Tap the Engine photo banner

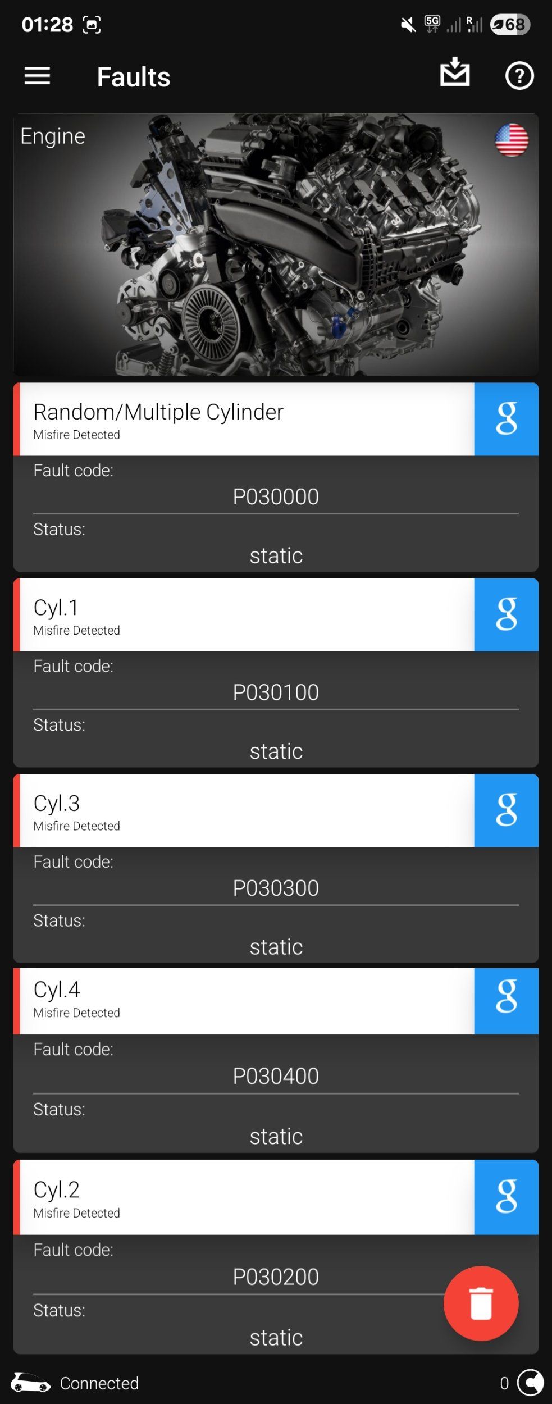(x=276, y=245)
